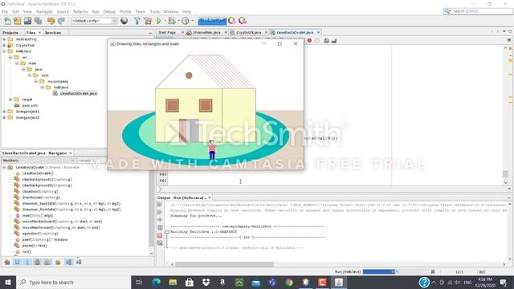Collapse the HelloJava folder
The height and width of the screenshot is (289, 514).
point(4,51)
